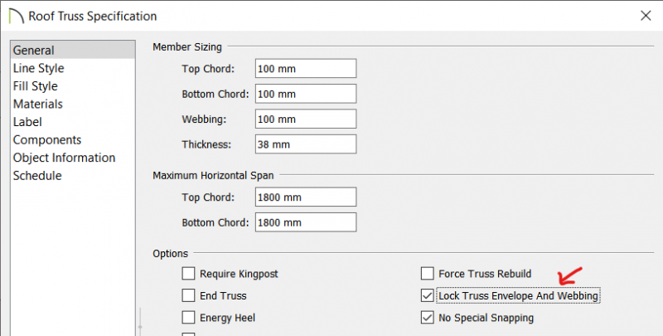Click the Maximum Horizontal Span heading
Image resolution: width=663 pixels, height=336 pixels.
click(213, 175)
